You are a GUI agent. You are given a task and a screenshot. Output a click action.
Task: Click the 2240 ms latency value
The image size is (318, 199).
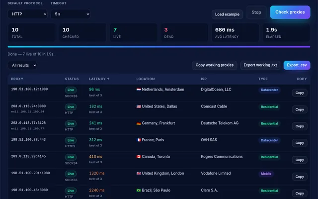pyautogui.click(x=97, y=191)
